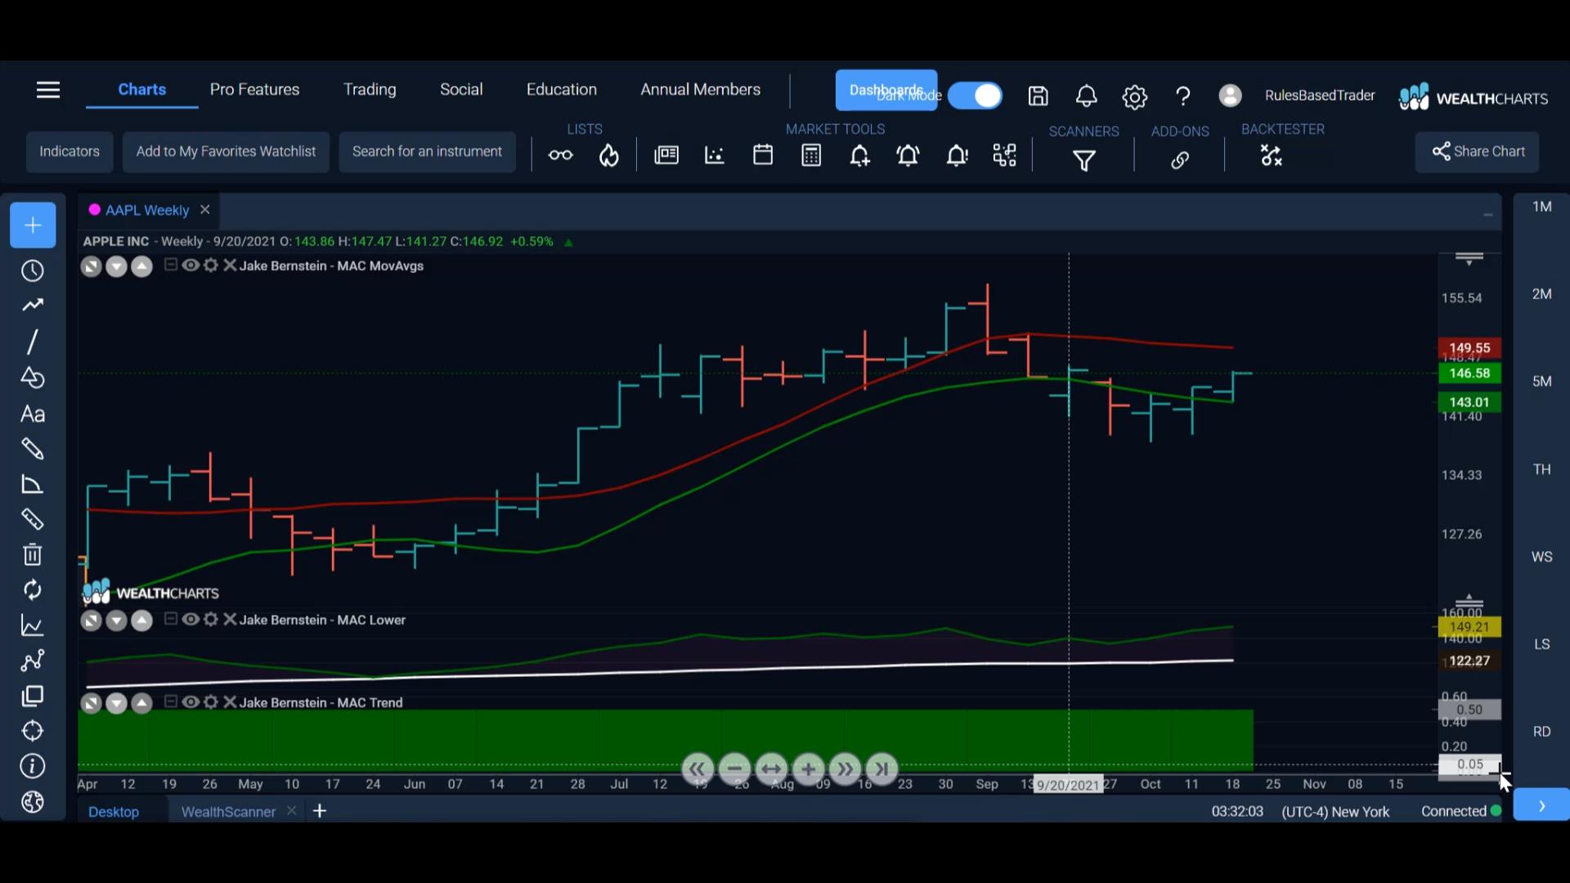Collapse MAC MovAvgs indicator minus box
The width and height of the screenshot is (1570, 883).
(x=170, y=264)
